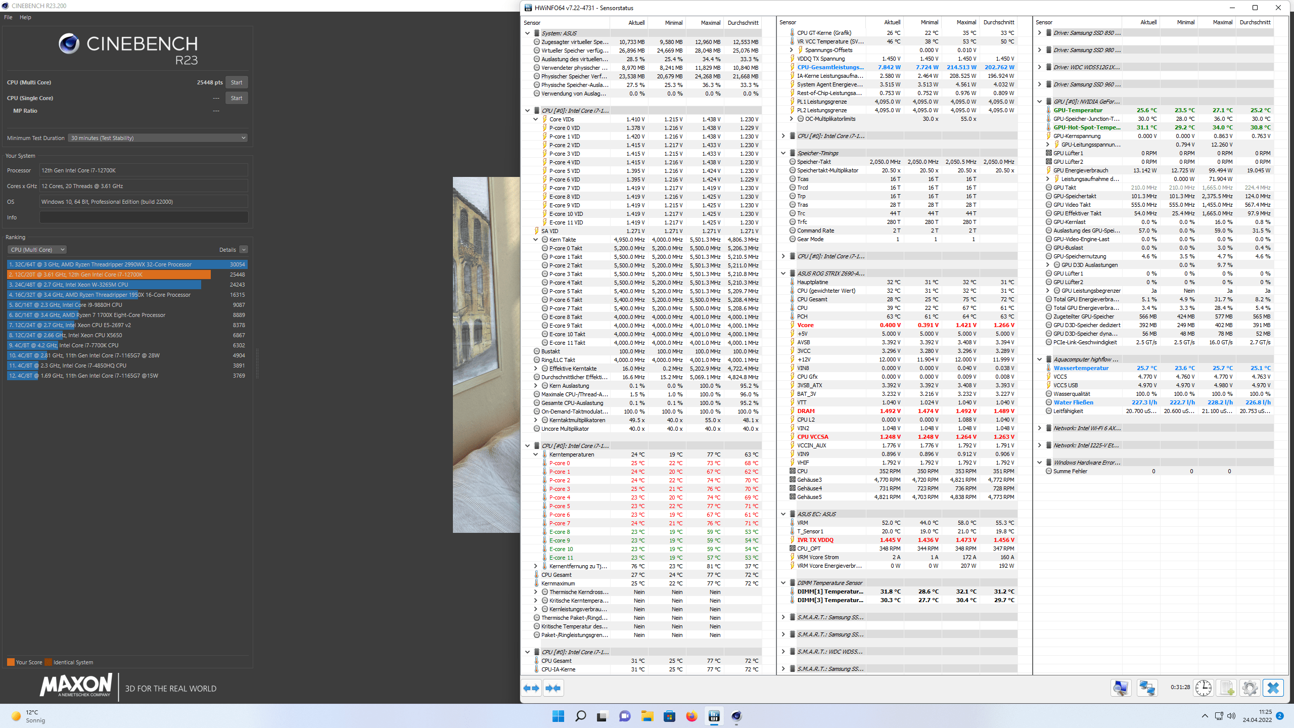Open the remote network monitoring icon
This screenshot has height=728, width=1294.
click(x=1147, y=688)
